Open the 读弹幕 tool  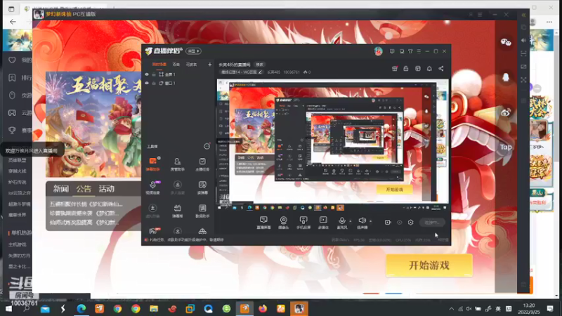(202, 187)
